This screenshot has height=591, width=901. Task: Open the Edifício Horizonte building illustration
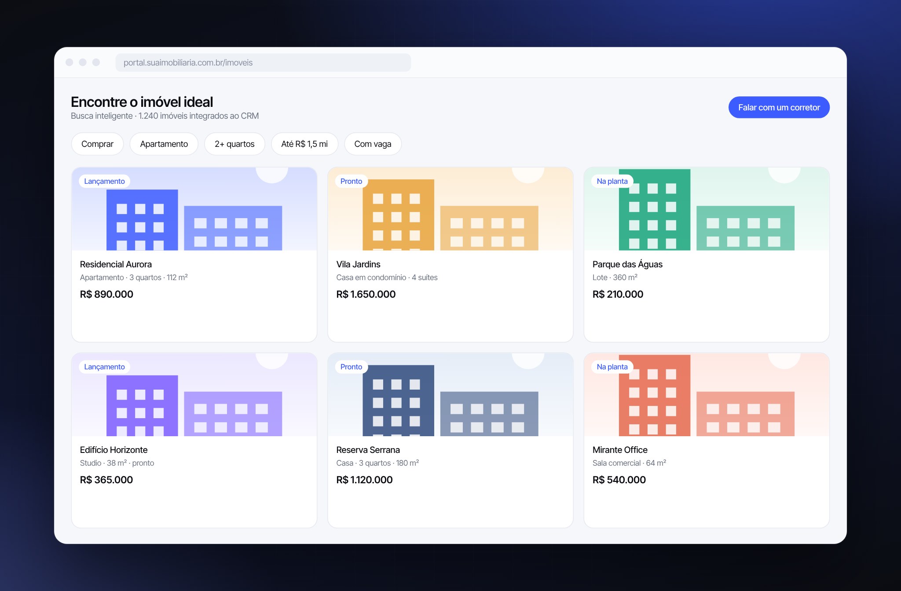(194, 394)
